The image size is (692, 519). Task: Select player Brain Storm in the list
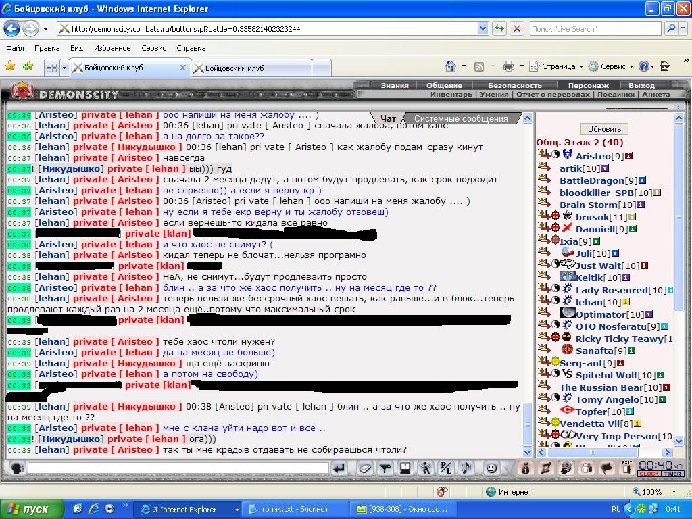click(x=589, y=205)
